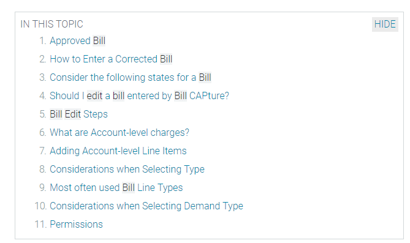Click the words Line Types in item 9
Image resolution: width=410 pixels, height=243 pixels.
pyautogui.click(x=160, y=188)
